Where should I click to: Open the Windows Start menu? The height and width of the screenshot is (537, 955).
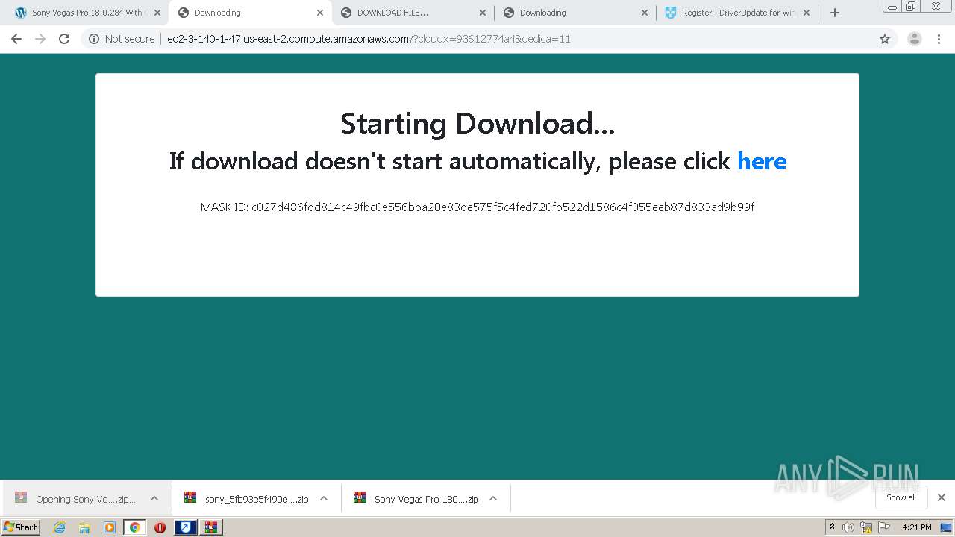21,527
